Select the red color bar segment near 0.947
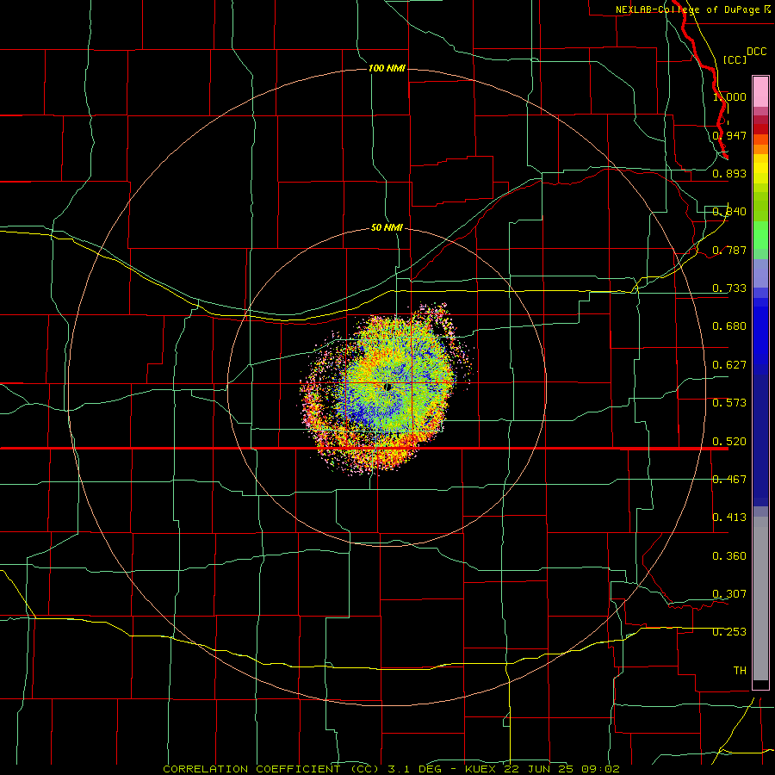The height and width of the screenshot is (775, 775). click(760, 129)
